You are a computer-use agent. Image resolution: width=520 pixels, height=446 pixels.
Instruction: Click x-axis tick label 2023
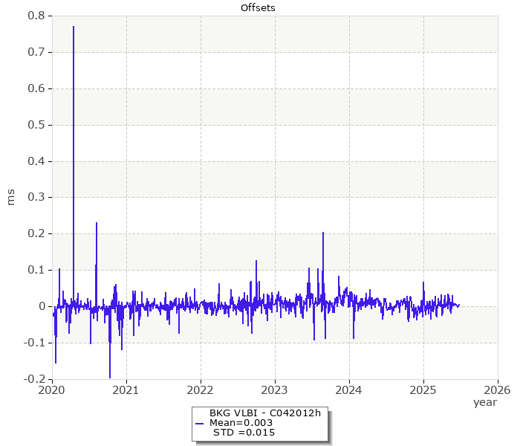pos(275,390)
